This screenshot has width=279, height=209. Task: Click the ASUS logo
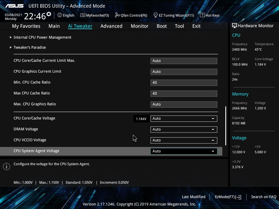[x=14, y=6]
